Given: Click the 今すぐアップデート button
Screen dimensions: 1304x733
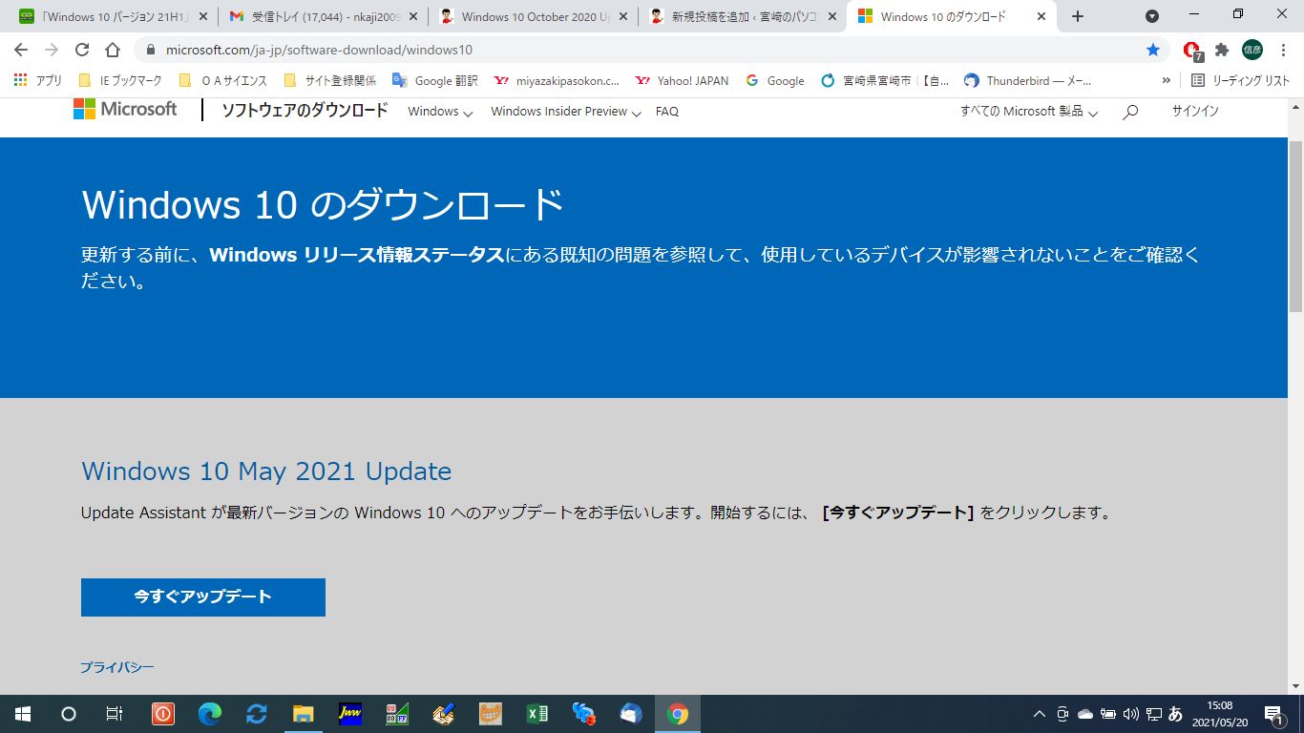Looking at the screenshot, I should point(203,597).
